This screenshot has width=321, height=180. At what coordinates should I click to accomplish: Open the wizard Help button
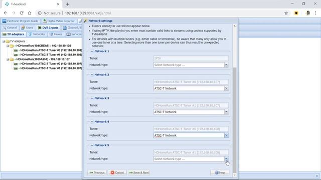click(x=220, y=172)
